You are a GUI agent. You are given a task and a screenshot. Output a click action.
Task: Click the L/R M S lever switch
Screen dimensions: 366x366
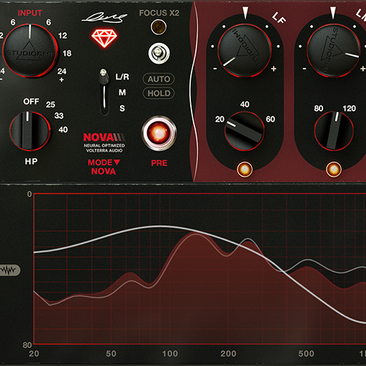pyautogui.click(x=104, y=91)
